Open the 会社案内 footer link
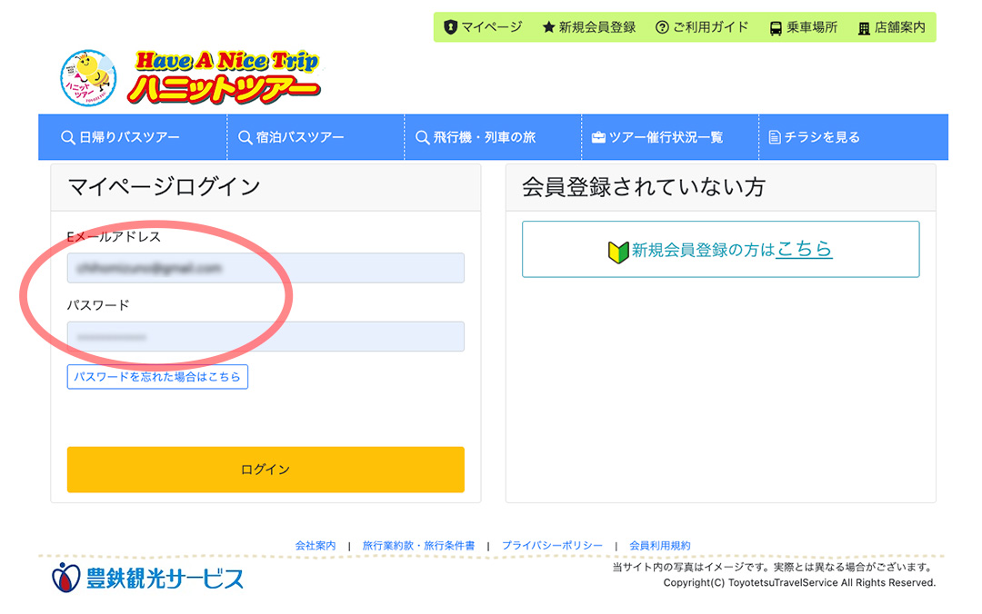982x614 pixels. [316, 545]
